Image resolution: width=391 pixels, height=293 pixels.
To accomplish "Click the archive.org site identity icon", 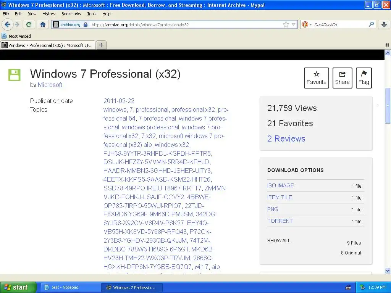I will pos(56,24).
